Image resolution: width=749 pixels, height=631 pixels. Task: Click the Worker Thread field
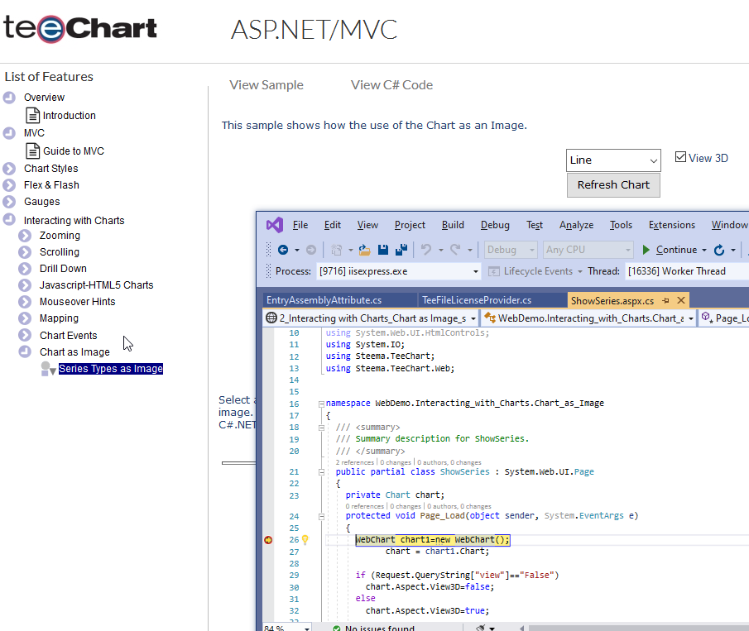[686, 271]
